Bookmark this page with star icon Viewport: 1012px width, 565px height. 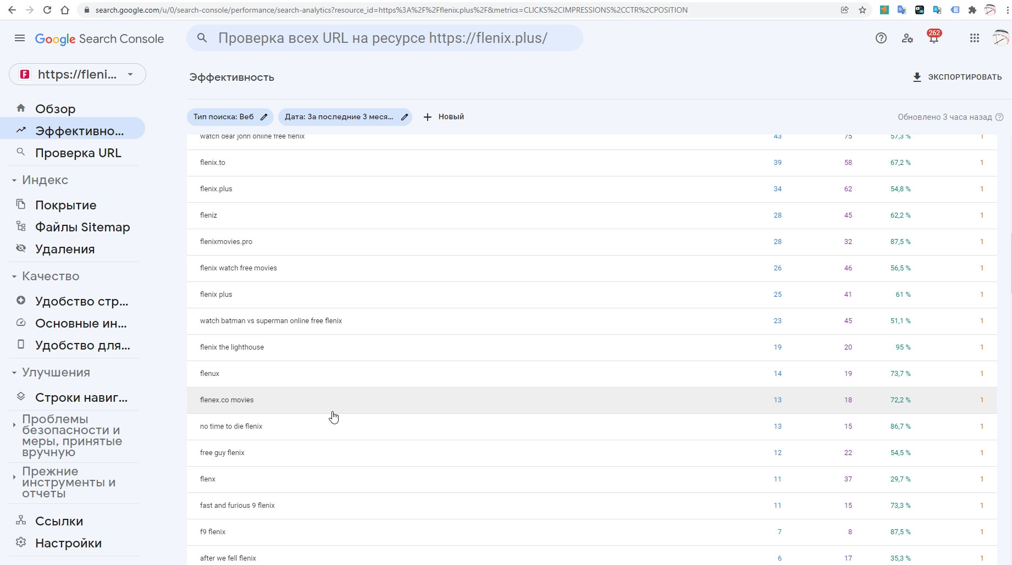(x=862, y=10)
